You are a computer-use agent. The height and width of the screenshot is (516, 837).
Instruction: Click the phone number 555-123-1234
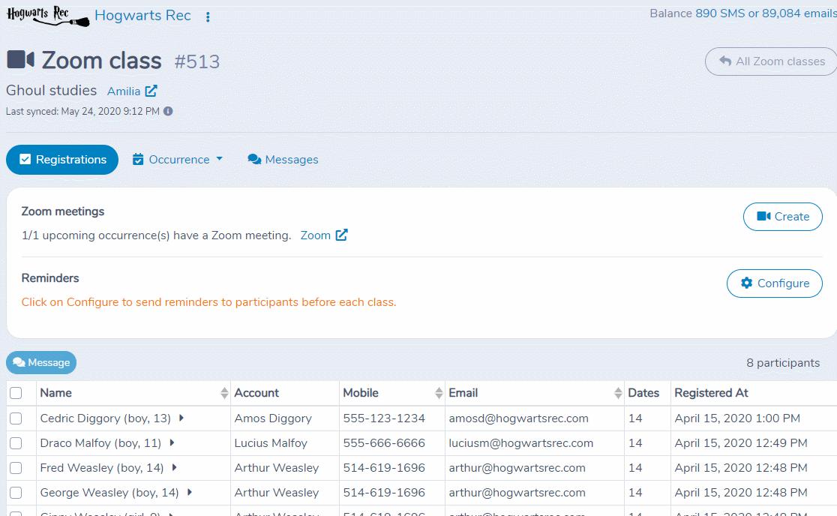click(x=384, y=418)
